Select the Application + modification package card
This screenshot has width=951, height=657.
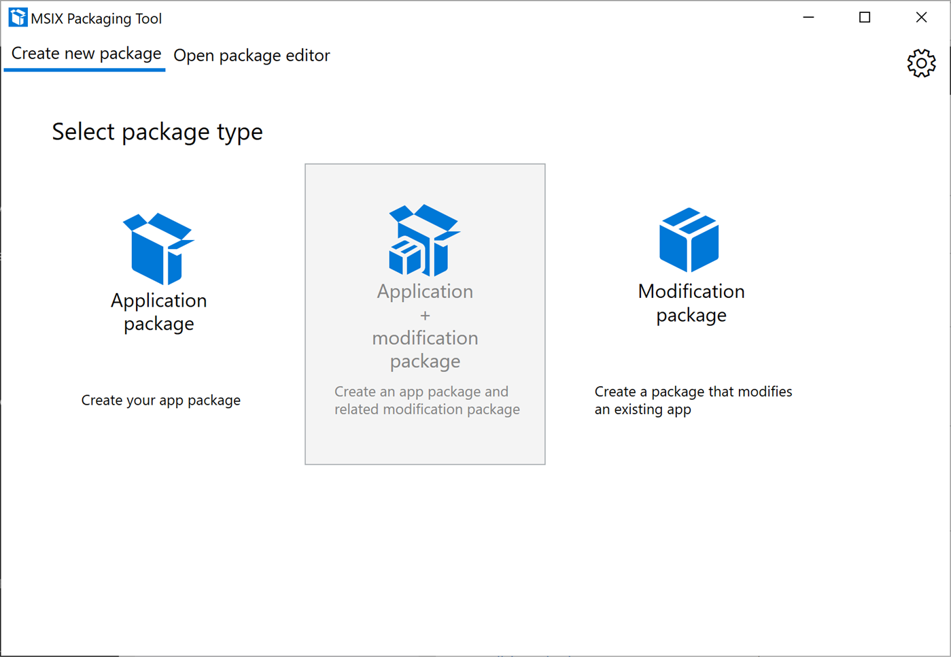(424, 313)
